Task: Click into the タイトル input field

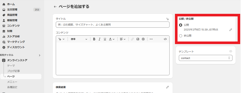Action: (x=113, y=25)
